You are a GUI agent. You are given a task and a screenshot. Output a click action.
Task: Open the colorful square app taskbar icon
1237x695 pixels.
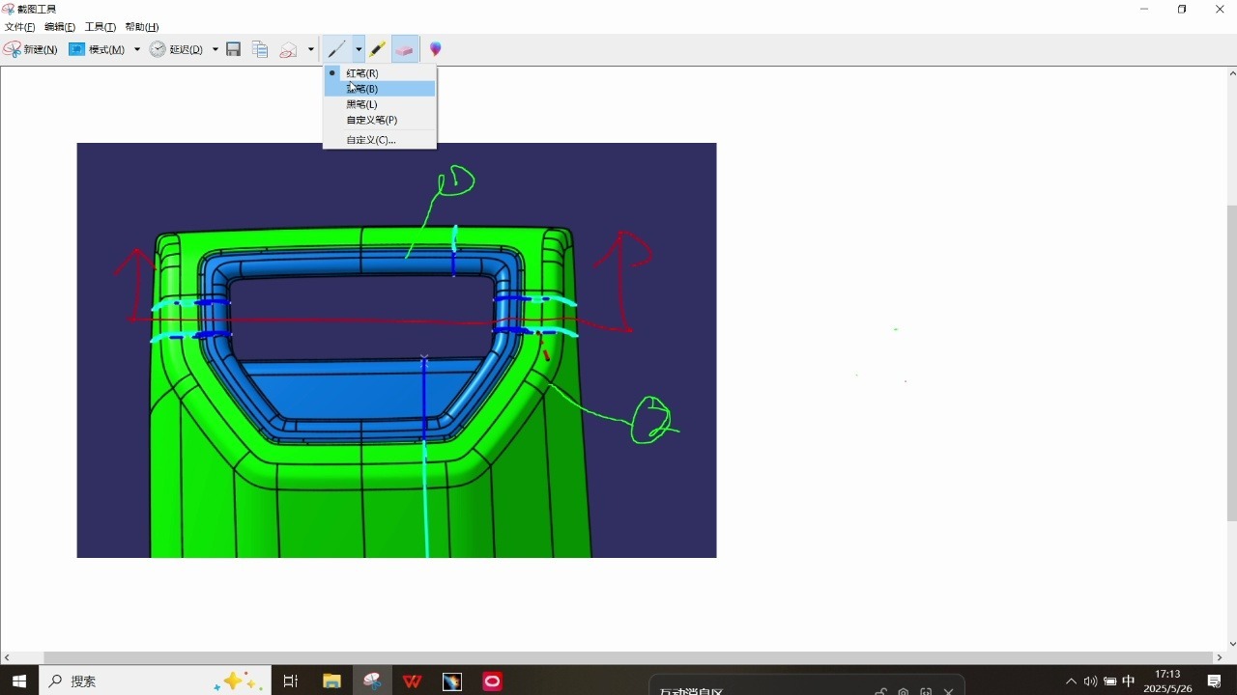click(452, 681)
